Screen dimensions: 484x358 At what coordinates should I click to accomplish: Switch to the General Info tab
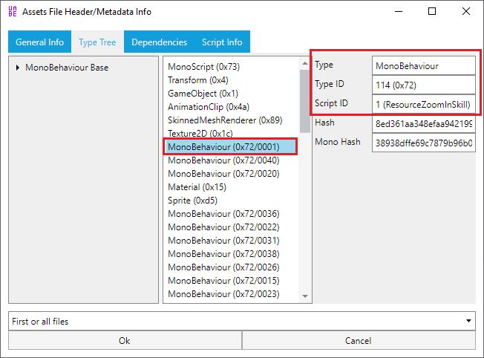tap(40, 42)
